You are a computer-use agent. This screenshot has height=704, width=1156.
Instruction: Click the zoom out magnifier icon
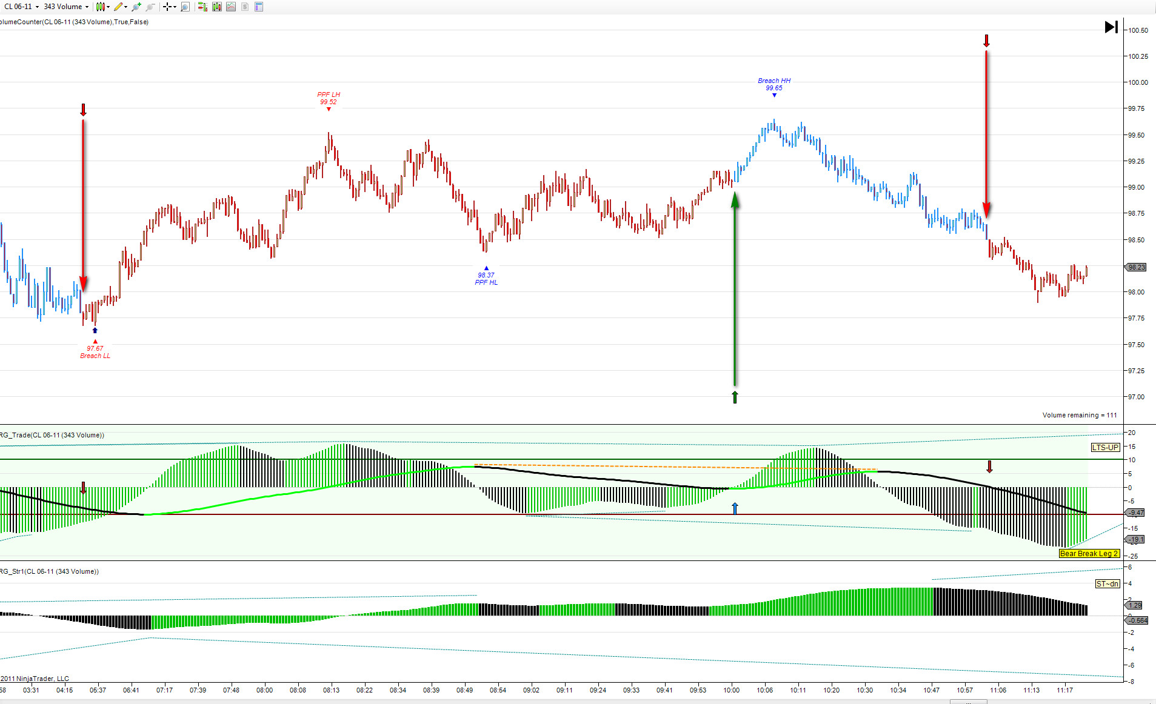click(150, 7)
